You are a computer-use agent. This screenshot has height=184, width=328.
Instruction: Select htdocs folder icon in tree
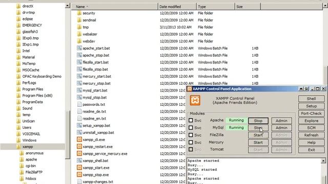click(x=22, y=178)
